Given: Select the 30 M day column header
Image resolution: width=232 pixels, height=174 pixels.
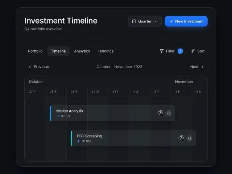Looking at the screenshot, I should [95, 92].
